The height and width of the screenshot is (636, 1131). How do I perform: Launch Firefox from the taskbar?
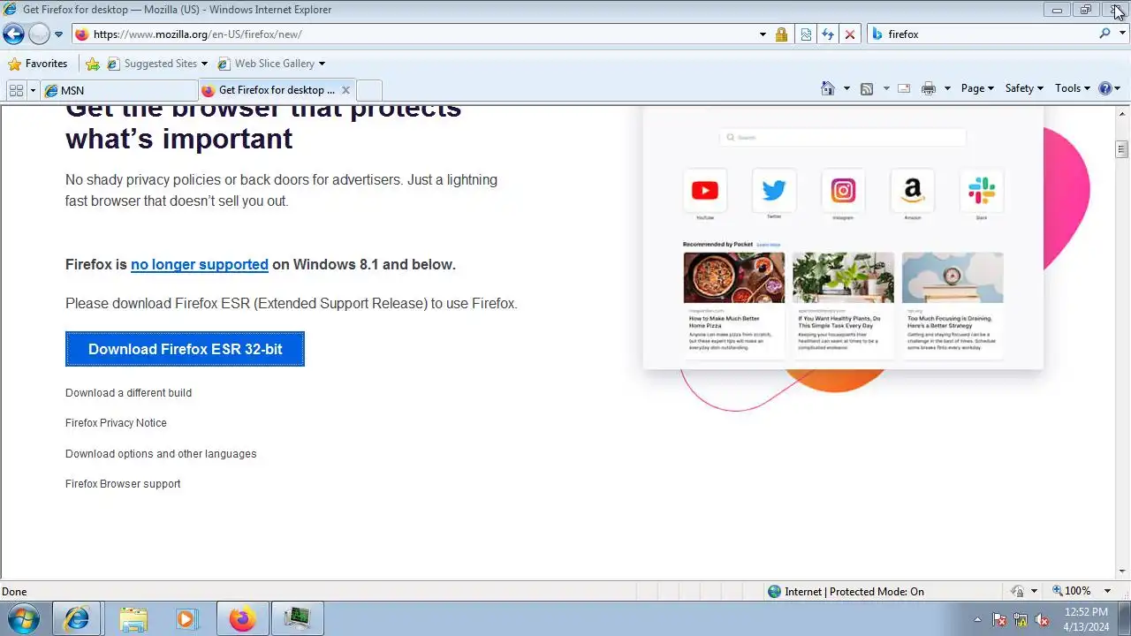241,619
